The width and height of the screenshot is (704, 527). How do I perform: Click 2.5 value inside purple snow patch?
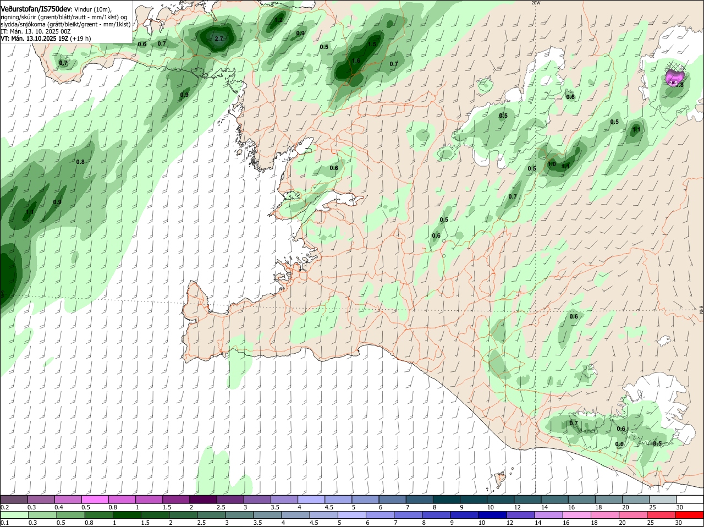click(x=673, y=83)
